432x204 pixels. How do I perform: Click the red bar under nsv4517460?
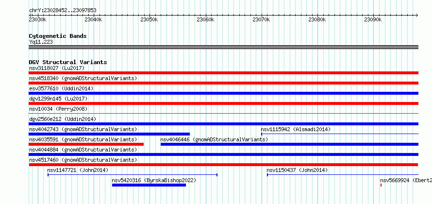pos(223,165)
